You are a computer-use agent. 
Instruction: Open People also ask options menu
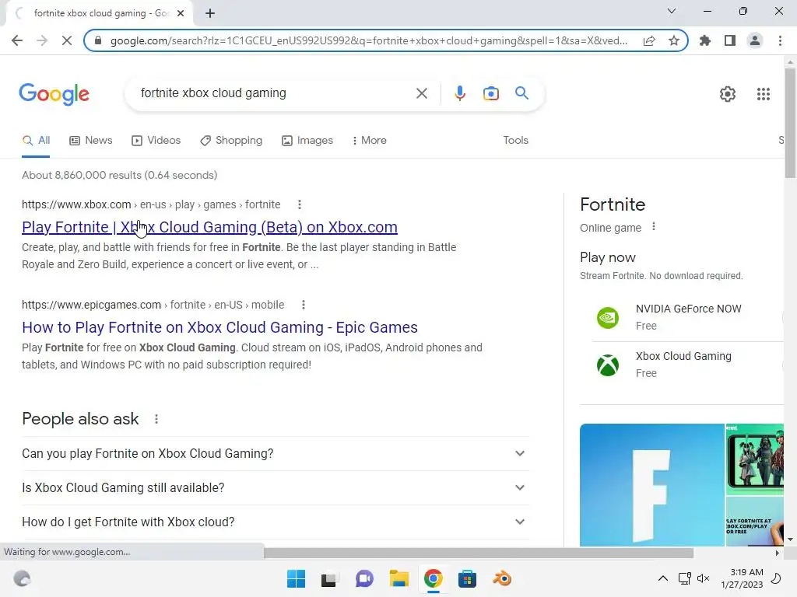point(156,419)
